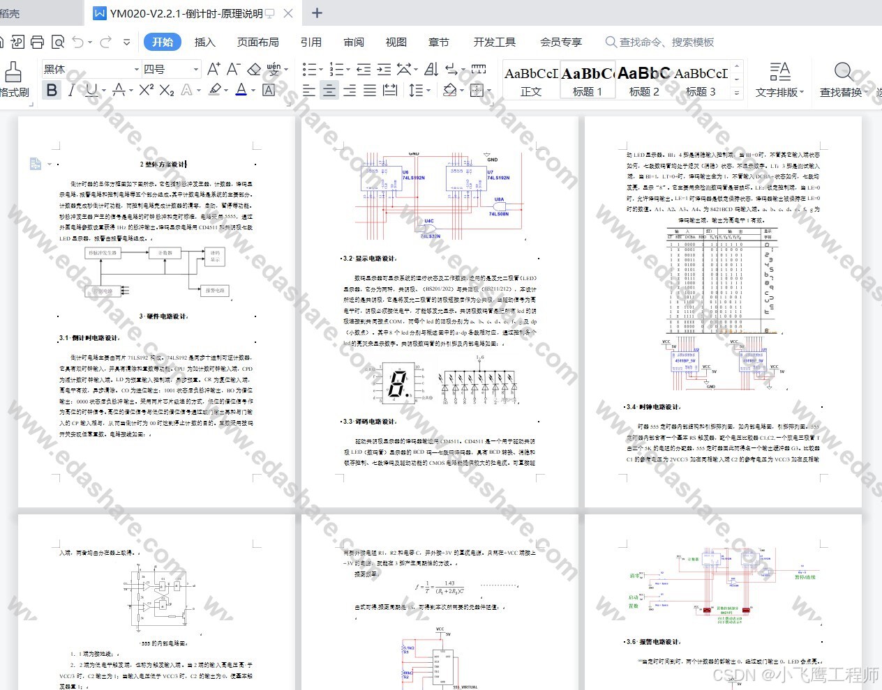Undo the last action

(77, 42)
